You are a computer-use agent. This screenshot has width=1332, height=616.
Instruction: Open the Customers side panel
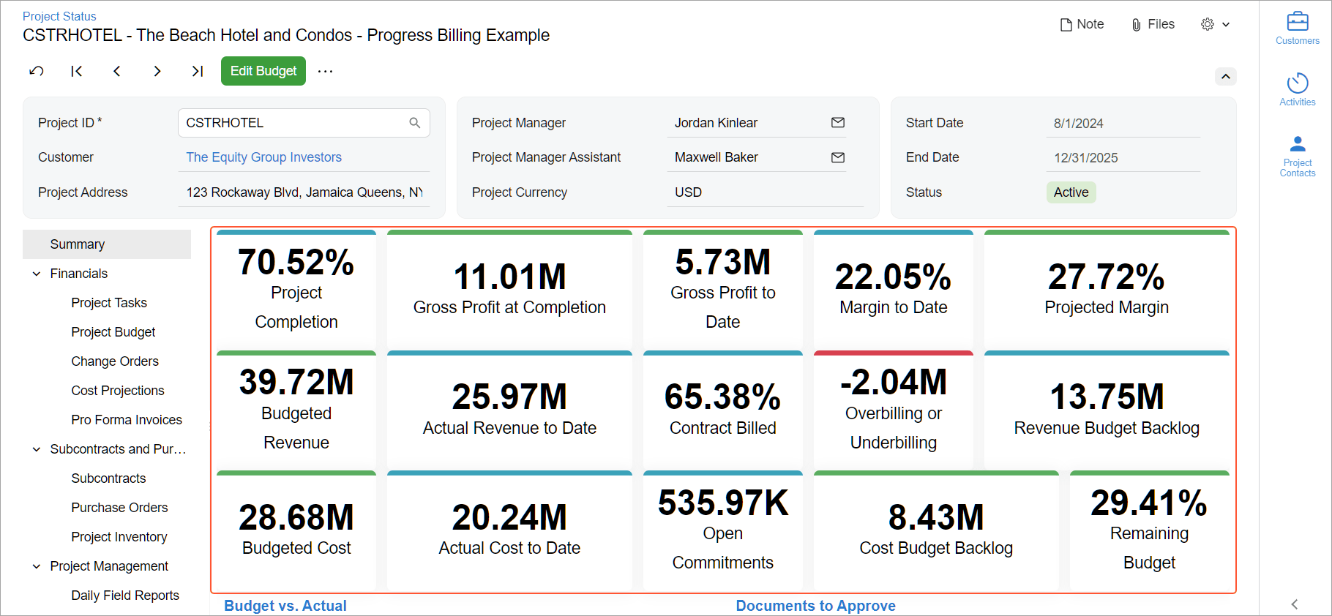click(x=1297, y=29)
